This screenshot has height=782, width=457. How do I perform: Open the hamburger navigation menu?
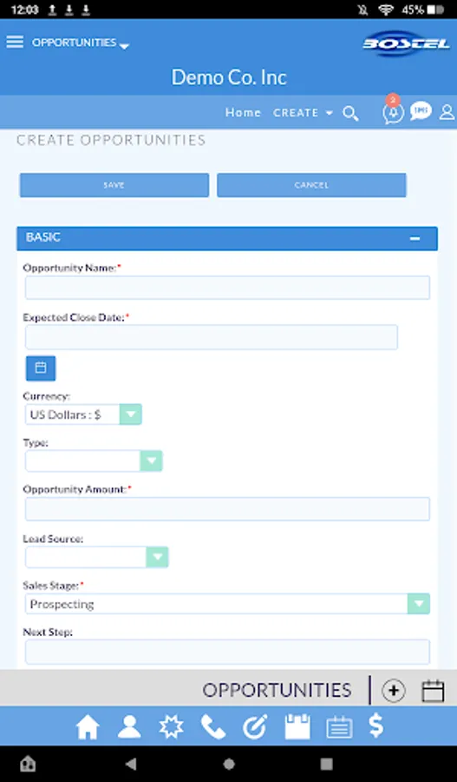(x=15, y=42)
